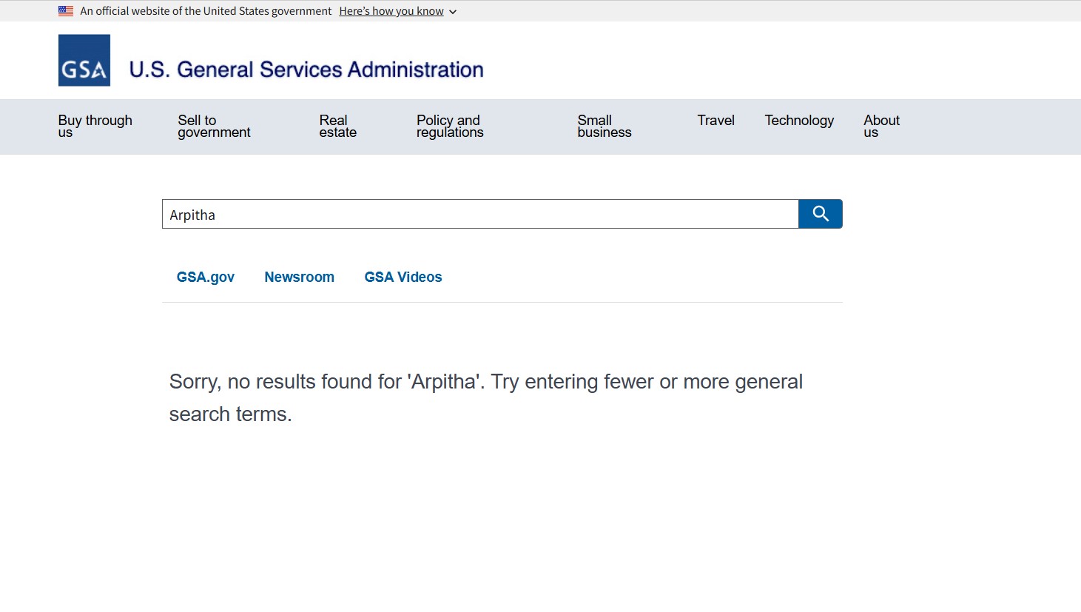Image resolution: width=1081 pixels, height=612 pixels.
Task: Open the "Here's how you know" link
Action: [x=391, y=11]
